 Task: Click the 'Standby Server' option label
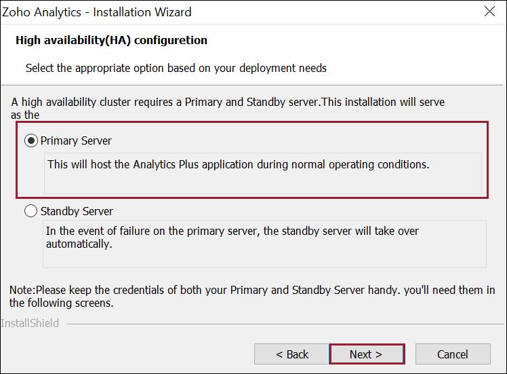(x=77, y=211)
